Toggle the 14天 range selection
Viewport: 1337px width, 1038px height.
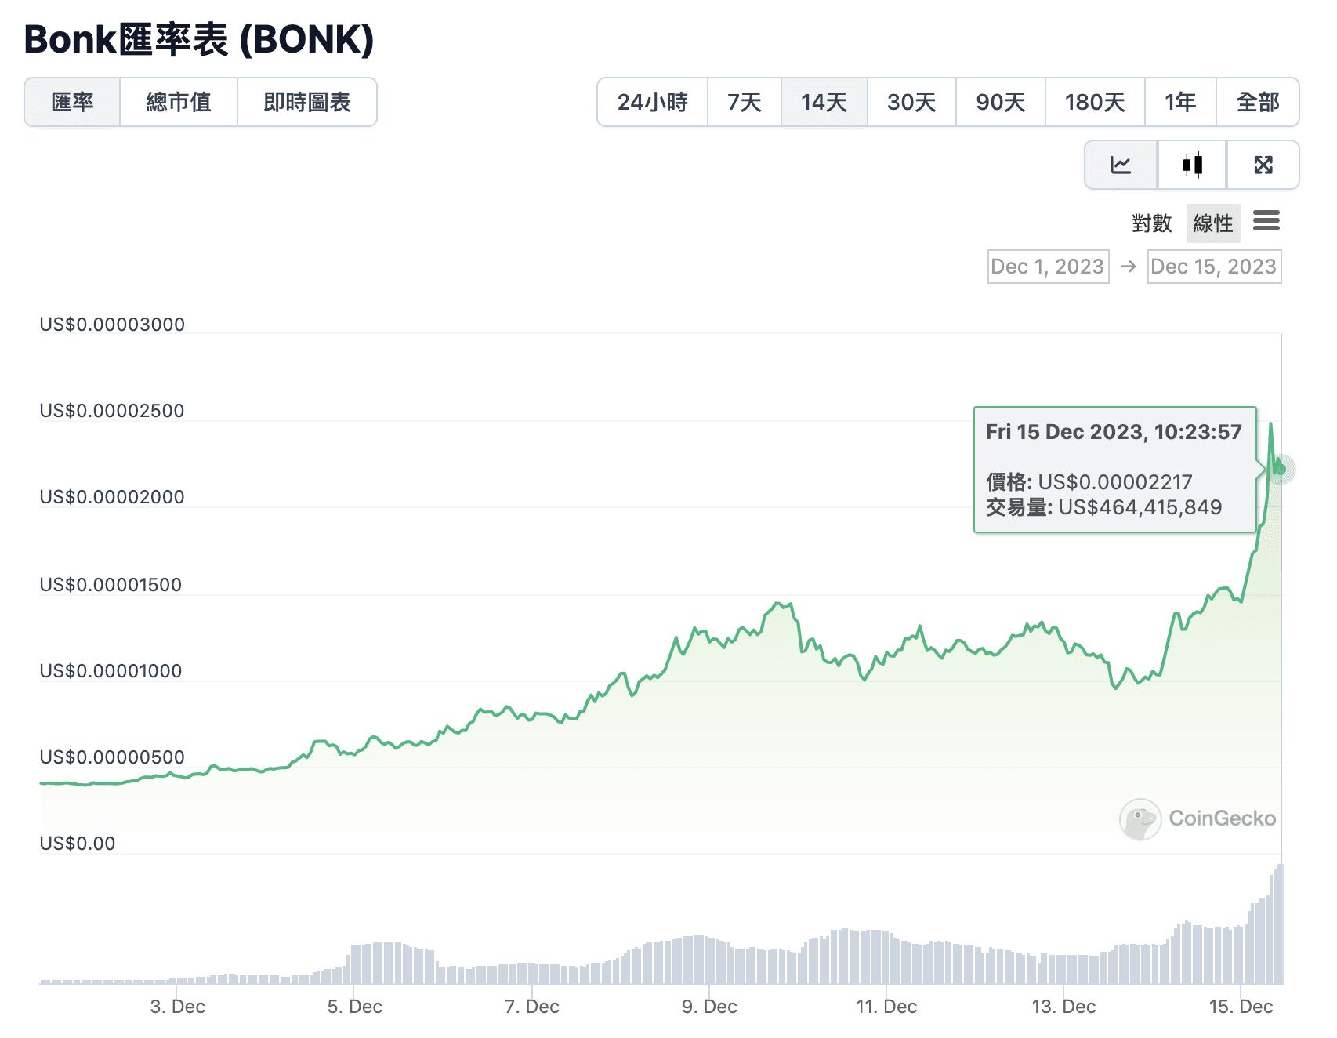click(824, 102)
